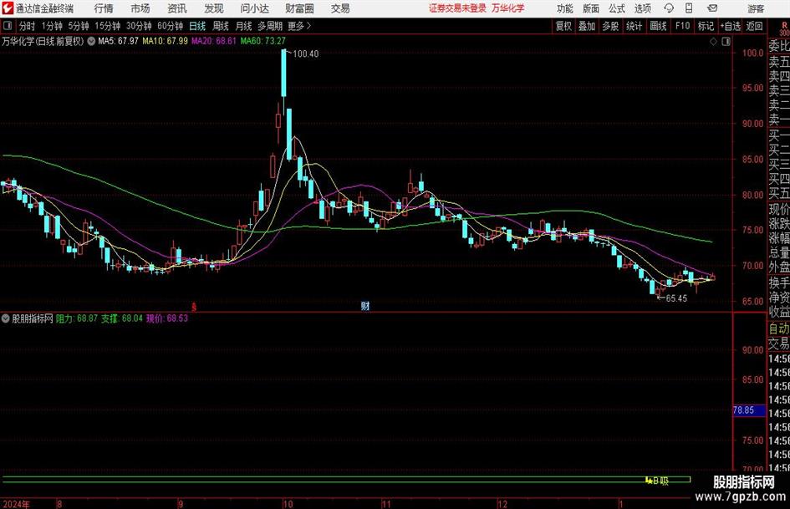
Task: Click the 叠加 overlay button
Action: click(587, 26)
